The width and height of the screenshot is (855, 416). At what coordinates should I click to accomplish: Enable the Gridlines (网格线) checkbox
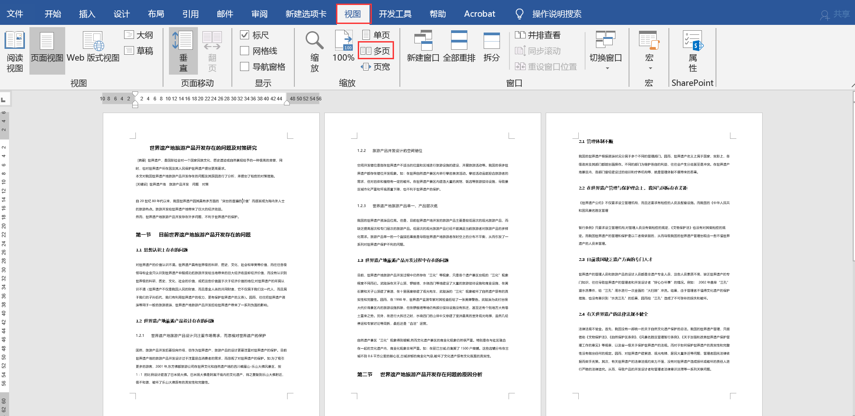(245, 51)
